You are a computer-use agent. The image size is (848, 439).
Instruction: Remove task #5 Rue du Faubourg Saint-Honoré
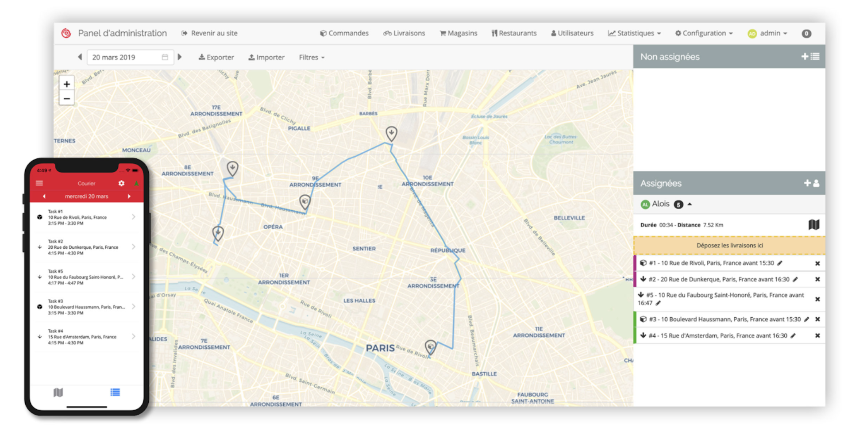(x=817, y=299)
